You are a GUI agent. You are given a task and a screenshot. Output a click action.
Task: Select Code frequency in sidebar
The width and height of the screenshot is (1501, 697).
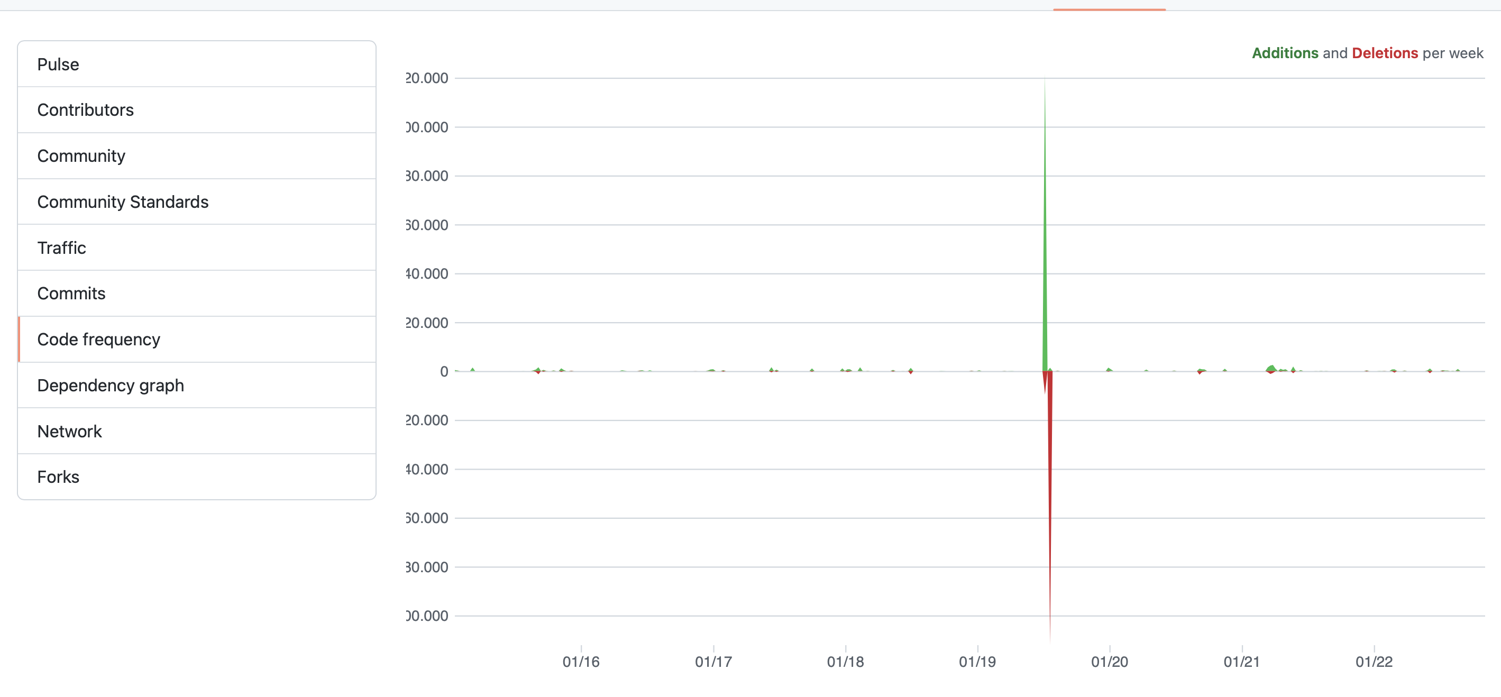coord(196,339)
